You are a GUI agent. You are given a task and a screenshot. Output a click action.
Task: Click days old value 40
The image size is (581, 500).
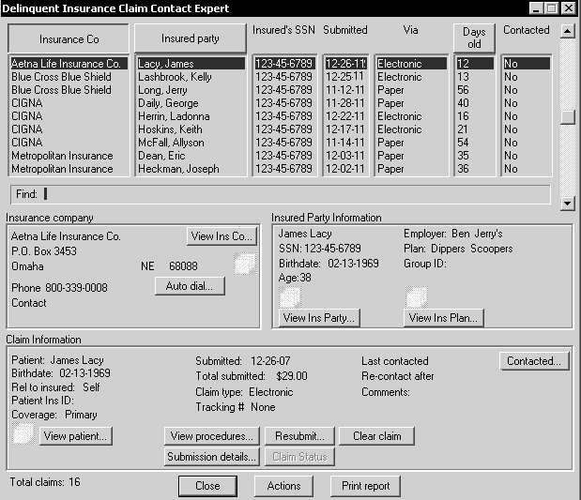click(x=463, y=103)
